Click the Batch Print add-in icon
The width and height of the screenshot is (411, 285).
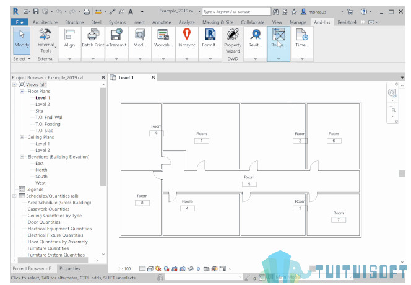tap(93, 35)
